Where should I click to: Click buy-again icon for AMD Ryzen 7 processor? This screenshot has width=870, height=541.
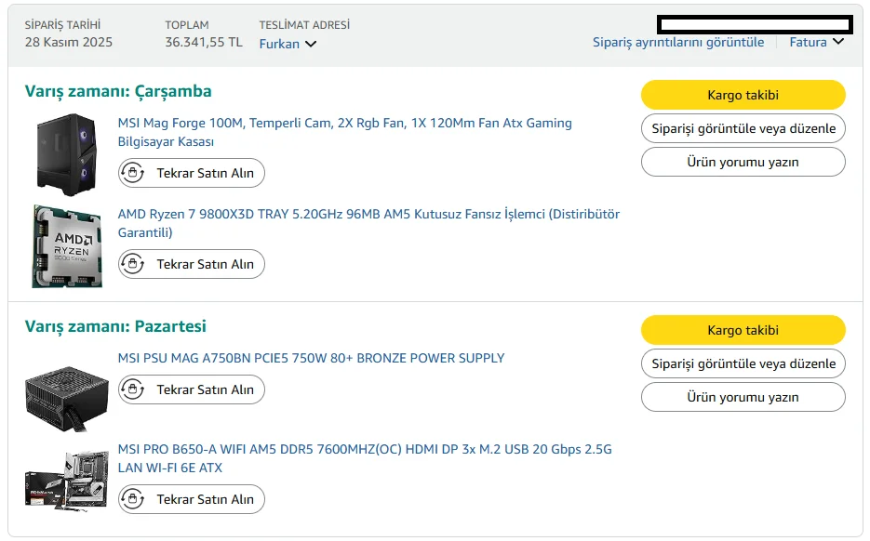pos(133,265)
